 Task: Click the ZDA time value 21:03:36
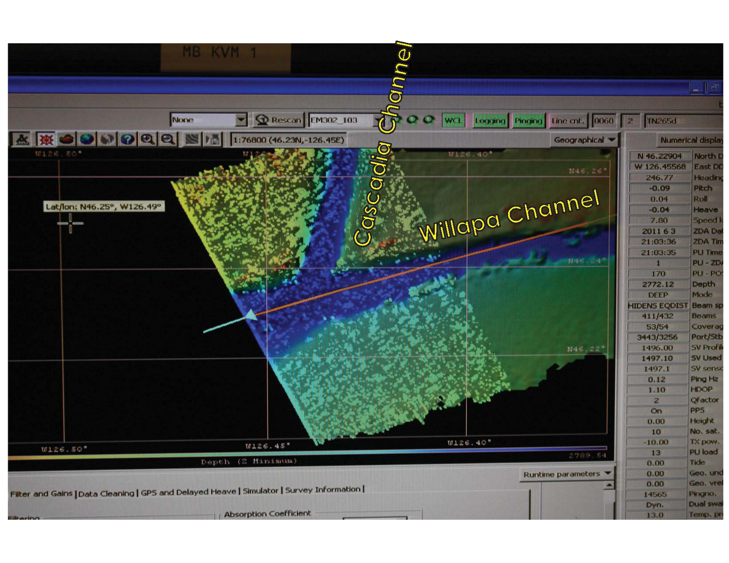coord(659,242)
